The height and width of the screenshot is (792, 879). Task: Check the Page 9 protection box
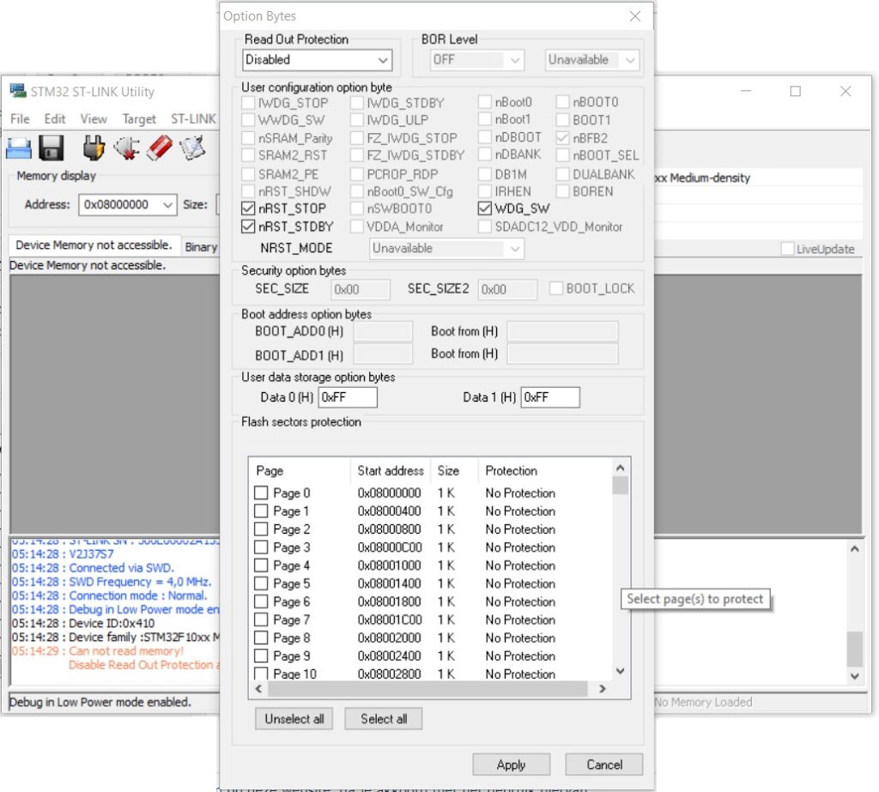click(261, 656)
